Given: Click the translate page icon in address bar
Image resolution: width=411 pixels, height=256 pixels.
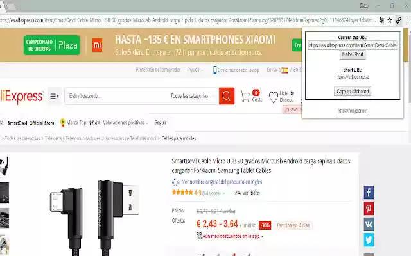Looking at the screenshot, I should point(381,20).
